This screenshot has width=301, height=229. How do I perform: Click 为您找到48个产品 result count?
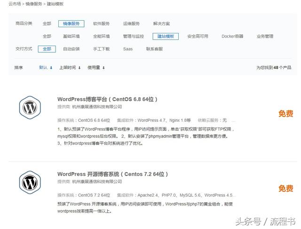(x=274, y=68)
